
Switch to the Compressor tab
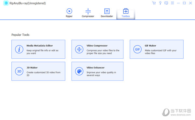[x=88, y=13]
